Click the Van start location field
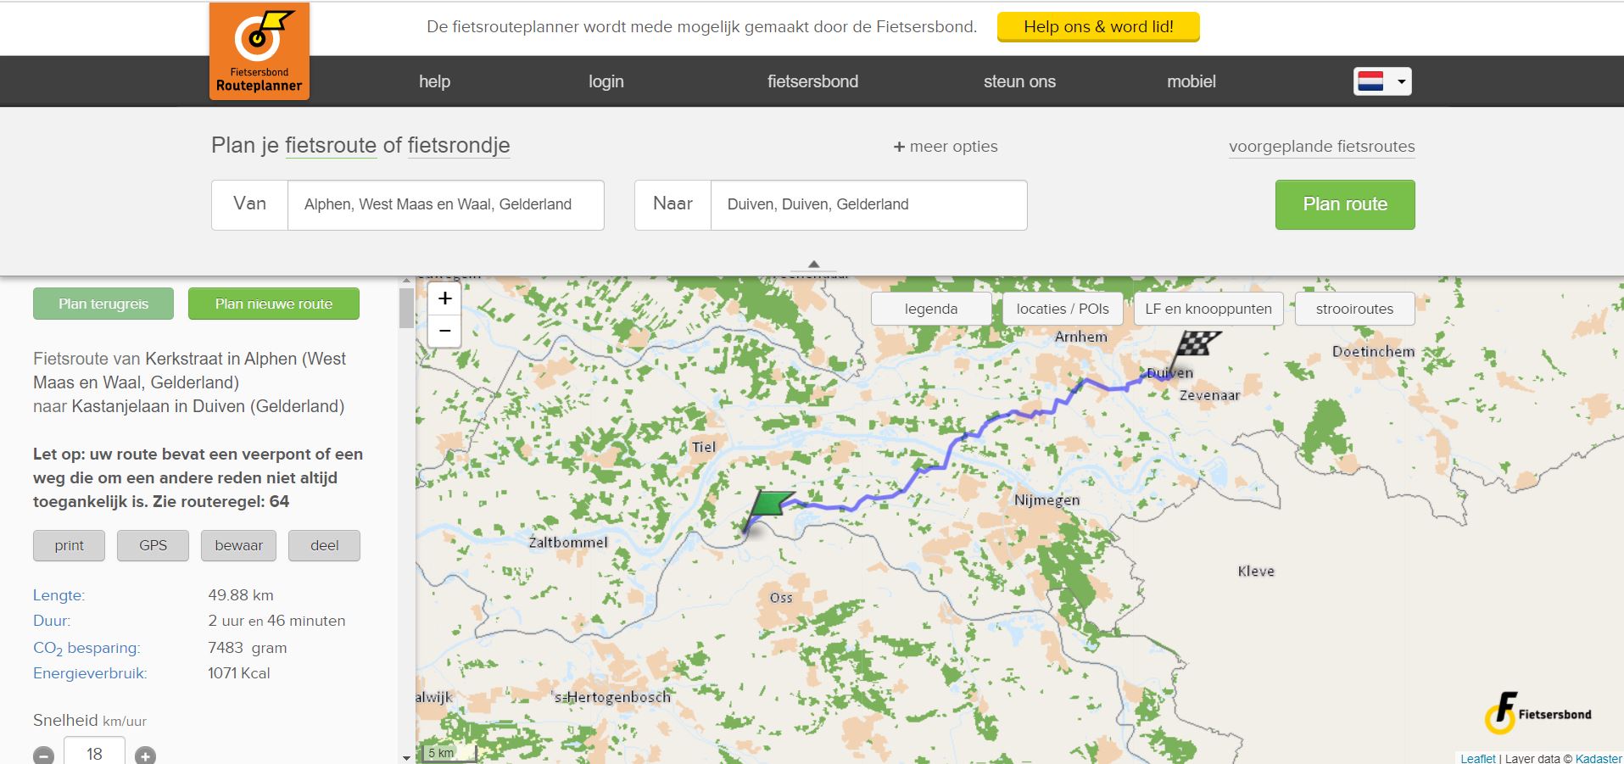1624x764 pixels. (x=445, y=204)
